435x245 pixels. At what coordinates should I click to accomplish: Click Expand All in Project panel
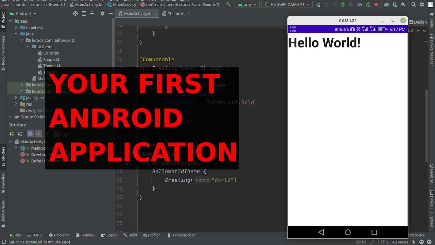pos(84,13)
